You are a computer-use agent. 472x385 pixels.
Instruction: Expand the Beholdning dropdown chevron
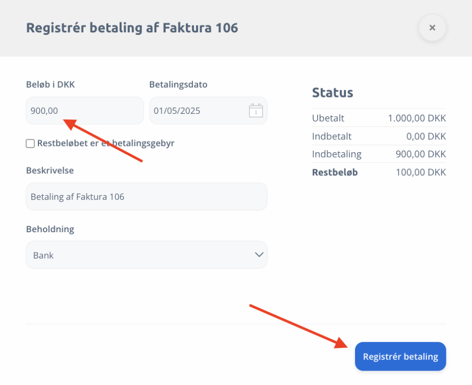tap(259, 255)
